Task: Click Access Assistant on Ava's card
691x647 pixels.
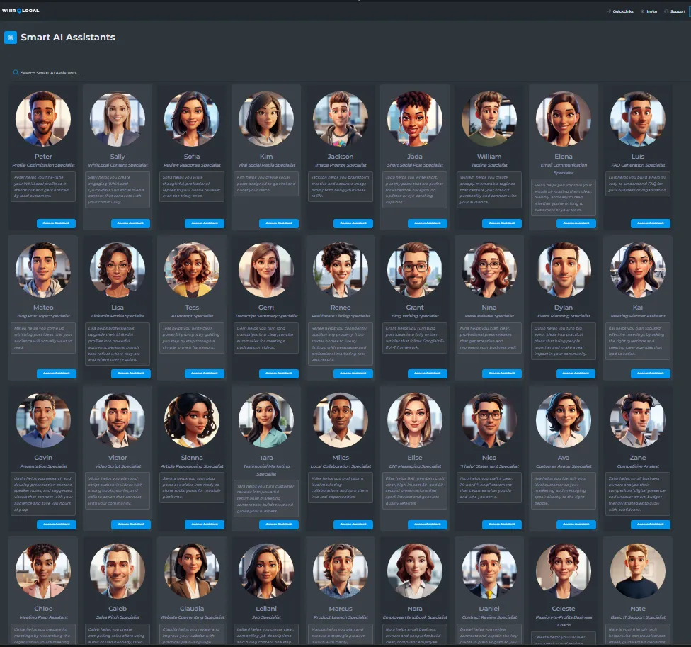Action: pos(576,525)
